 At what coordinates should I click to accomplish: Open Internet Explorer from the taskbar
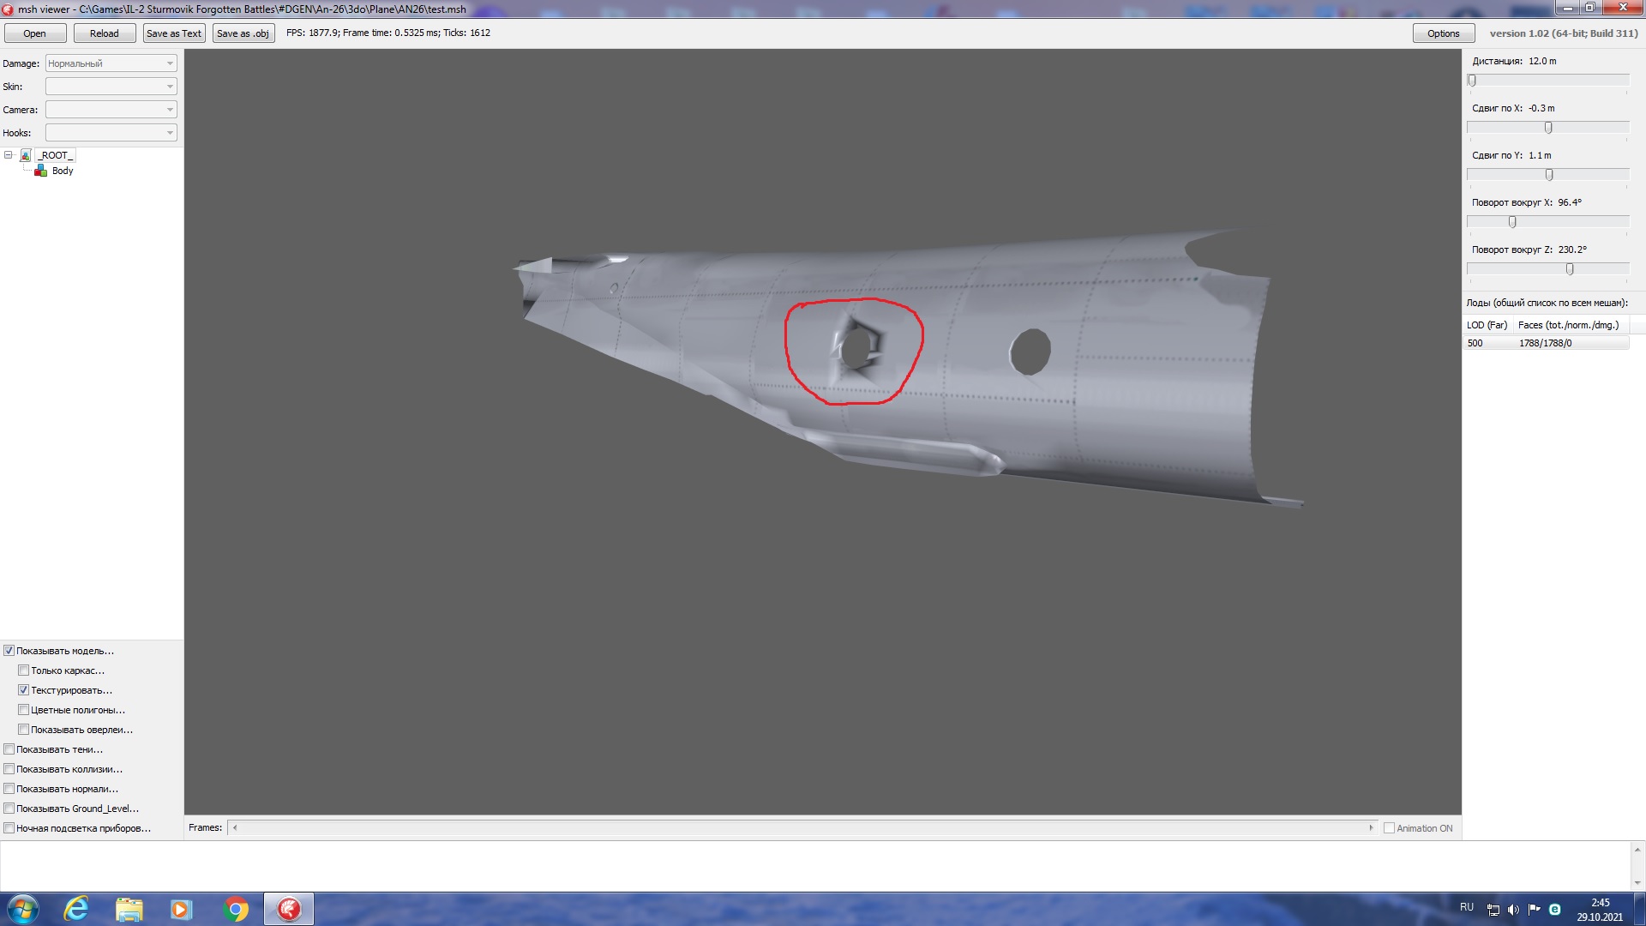point(76,909)
